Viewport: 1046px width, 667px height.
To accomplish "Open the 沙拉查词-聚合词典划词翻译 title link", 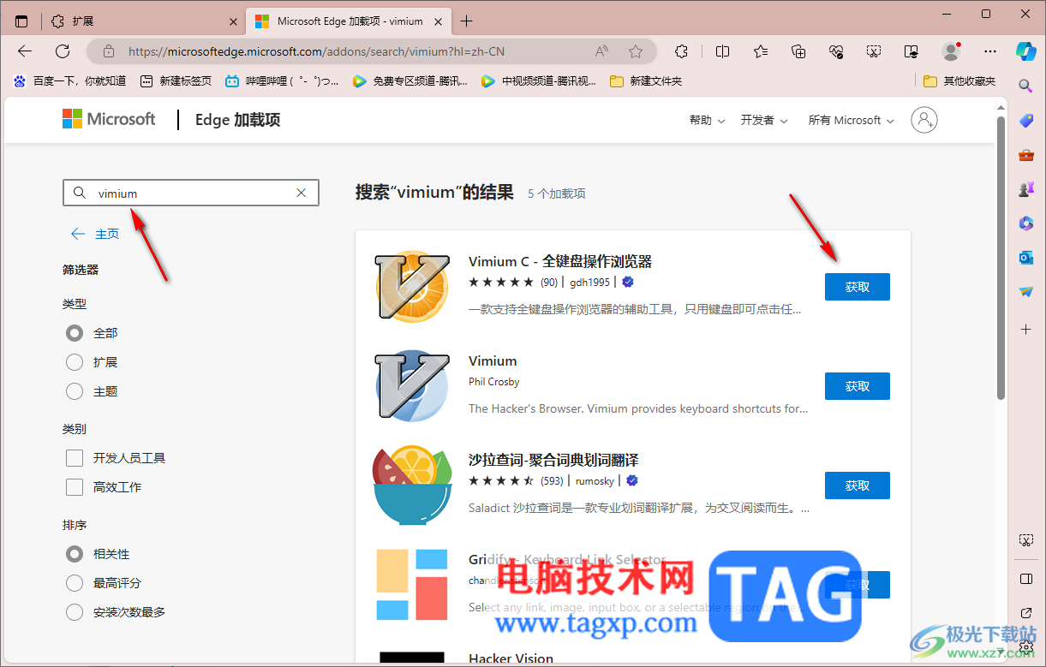I will pos(553,460).
